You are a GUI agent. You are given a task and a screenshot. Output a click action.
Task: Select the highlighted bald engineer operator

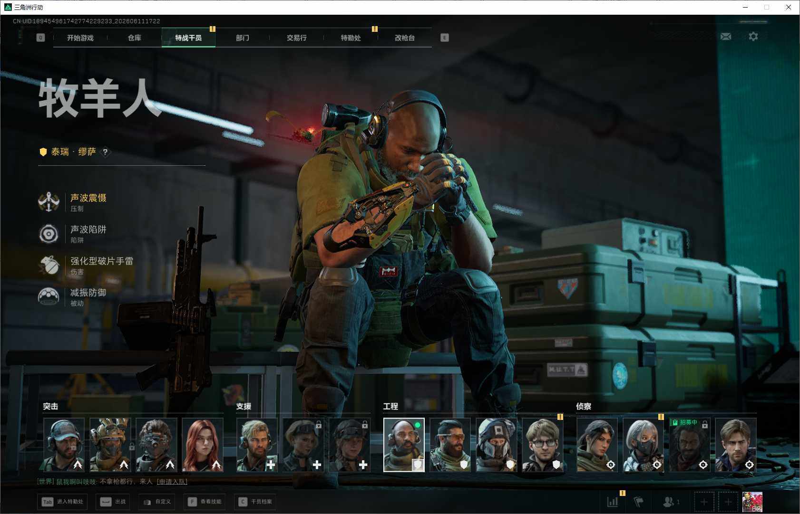coord(404,445)
